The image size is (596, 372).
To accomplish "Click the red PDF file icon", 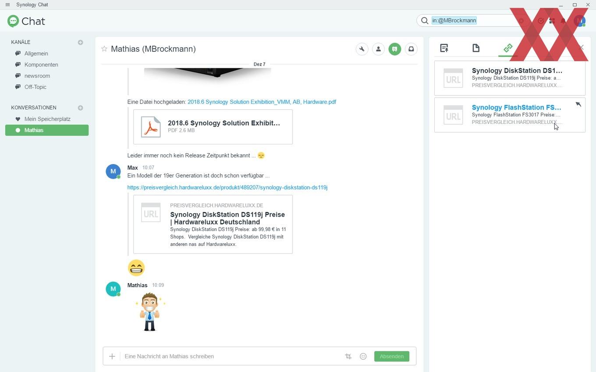I will coord(151,126).
